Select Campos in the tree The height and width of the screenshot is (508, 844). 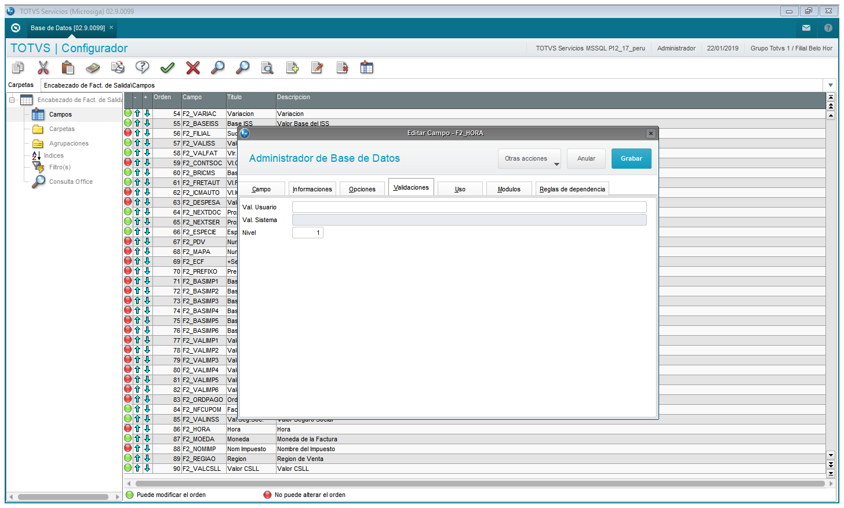tap(60, 114)
